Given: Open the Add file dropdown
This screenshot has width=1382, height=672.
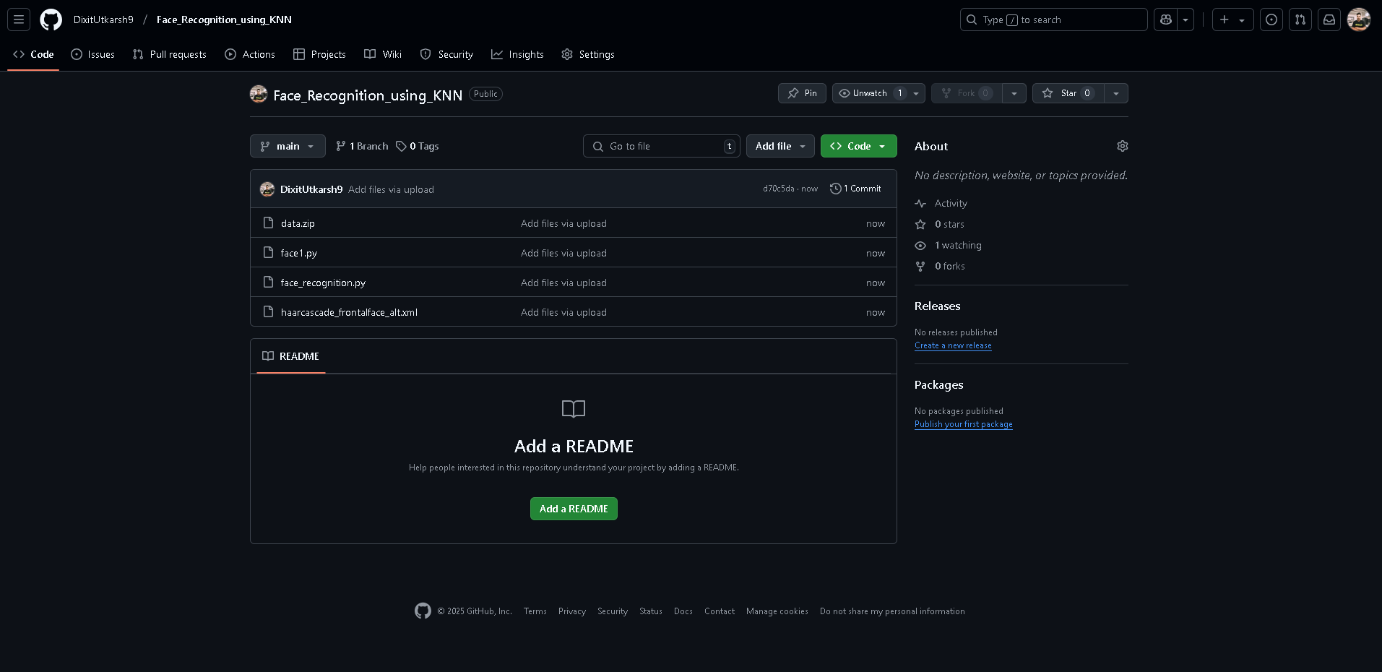Looking at the screenshot, I should 780,146.
